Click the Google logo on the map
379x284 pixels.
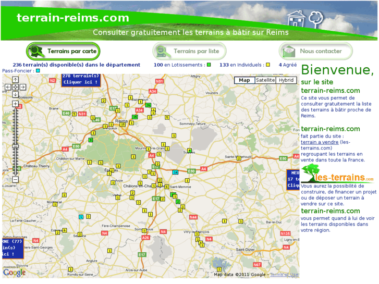point(14,273)
